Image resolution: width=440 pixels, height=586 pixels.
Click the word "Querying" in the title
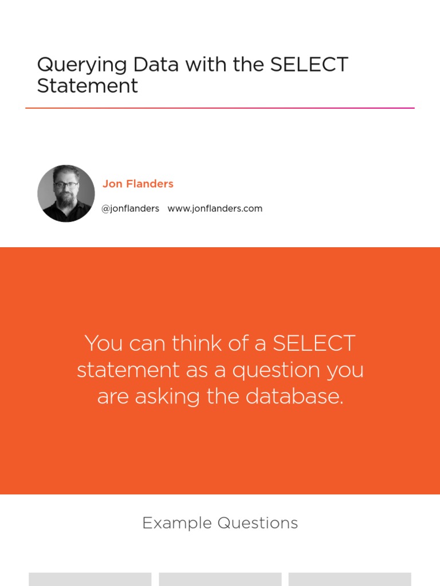pos(81,65)
